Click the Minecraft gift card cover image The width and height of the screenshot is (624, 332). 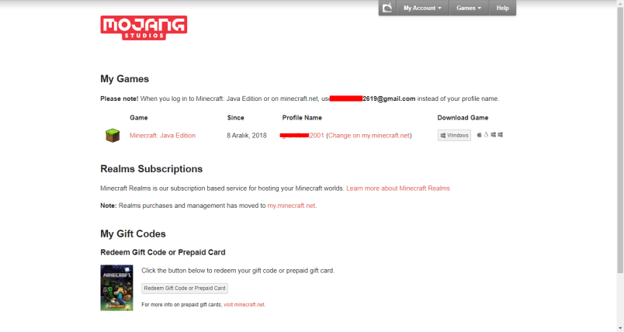pos(116,288)
